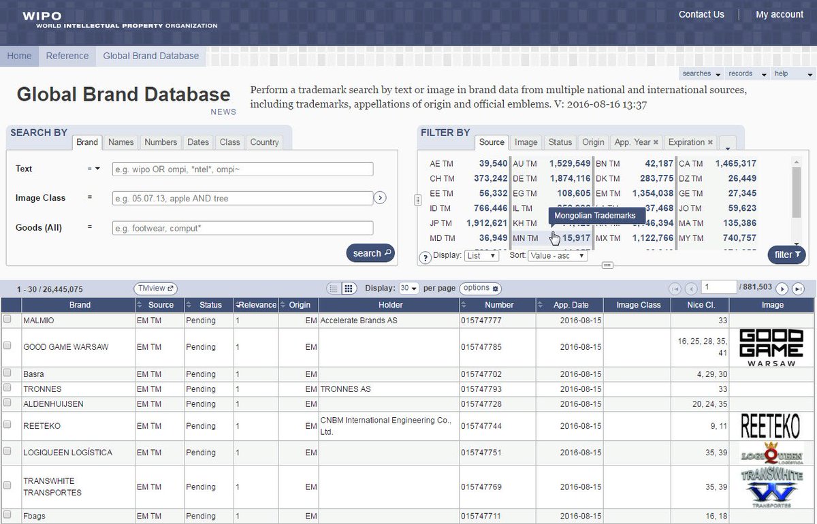The height and width of the screenshot is (524, 817).
Task: Open the Image Class browser arrow icon
Action: (380, 198)
